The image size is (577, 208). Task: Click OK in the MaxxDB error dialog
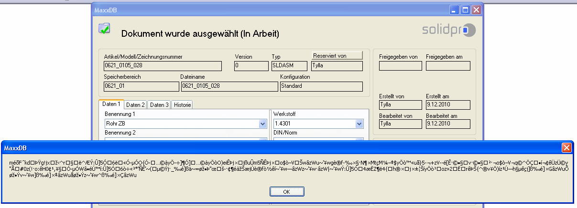coord(286,191)
